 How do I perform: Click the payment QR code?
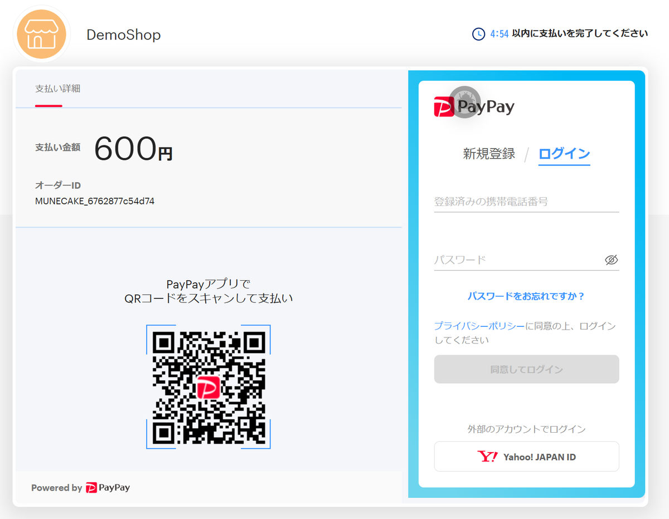[209, 387]
